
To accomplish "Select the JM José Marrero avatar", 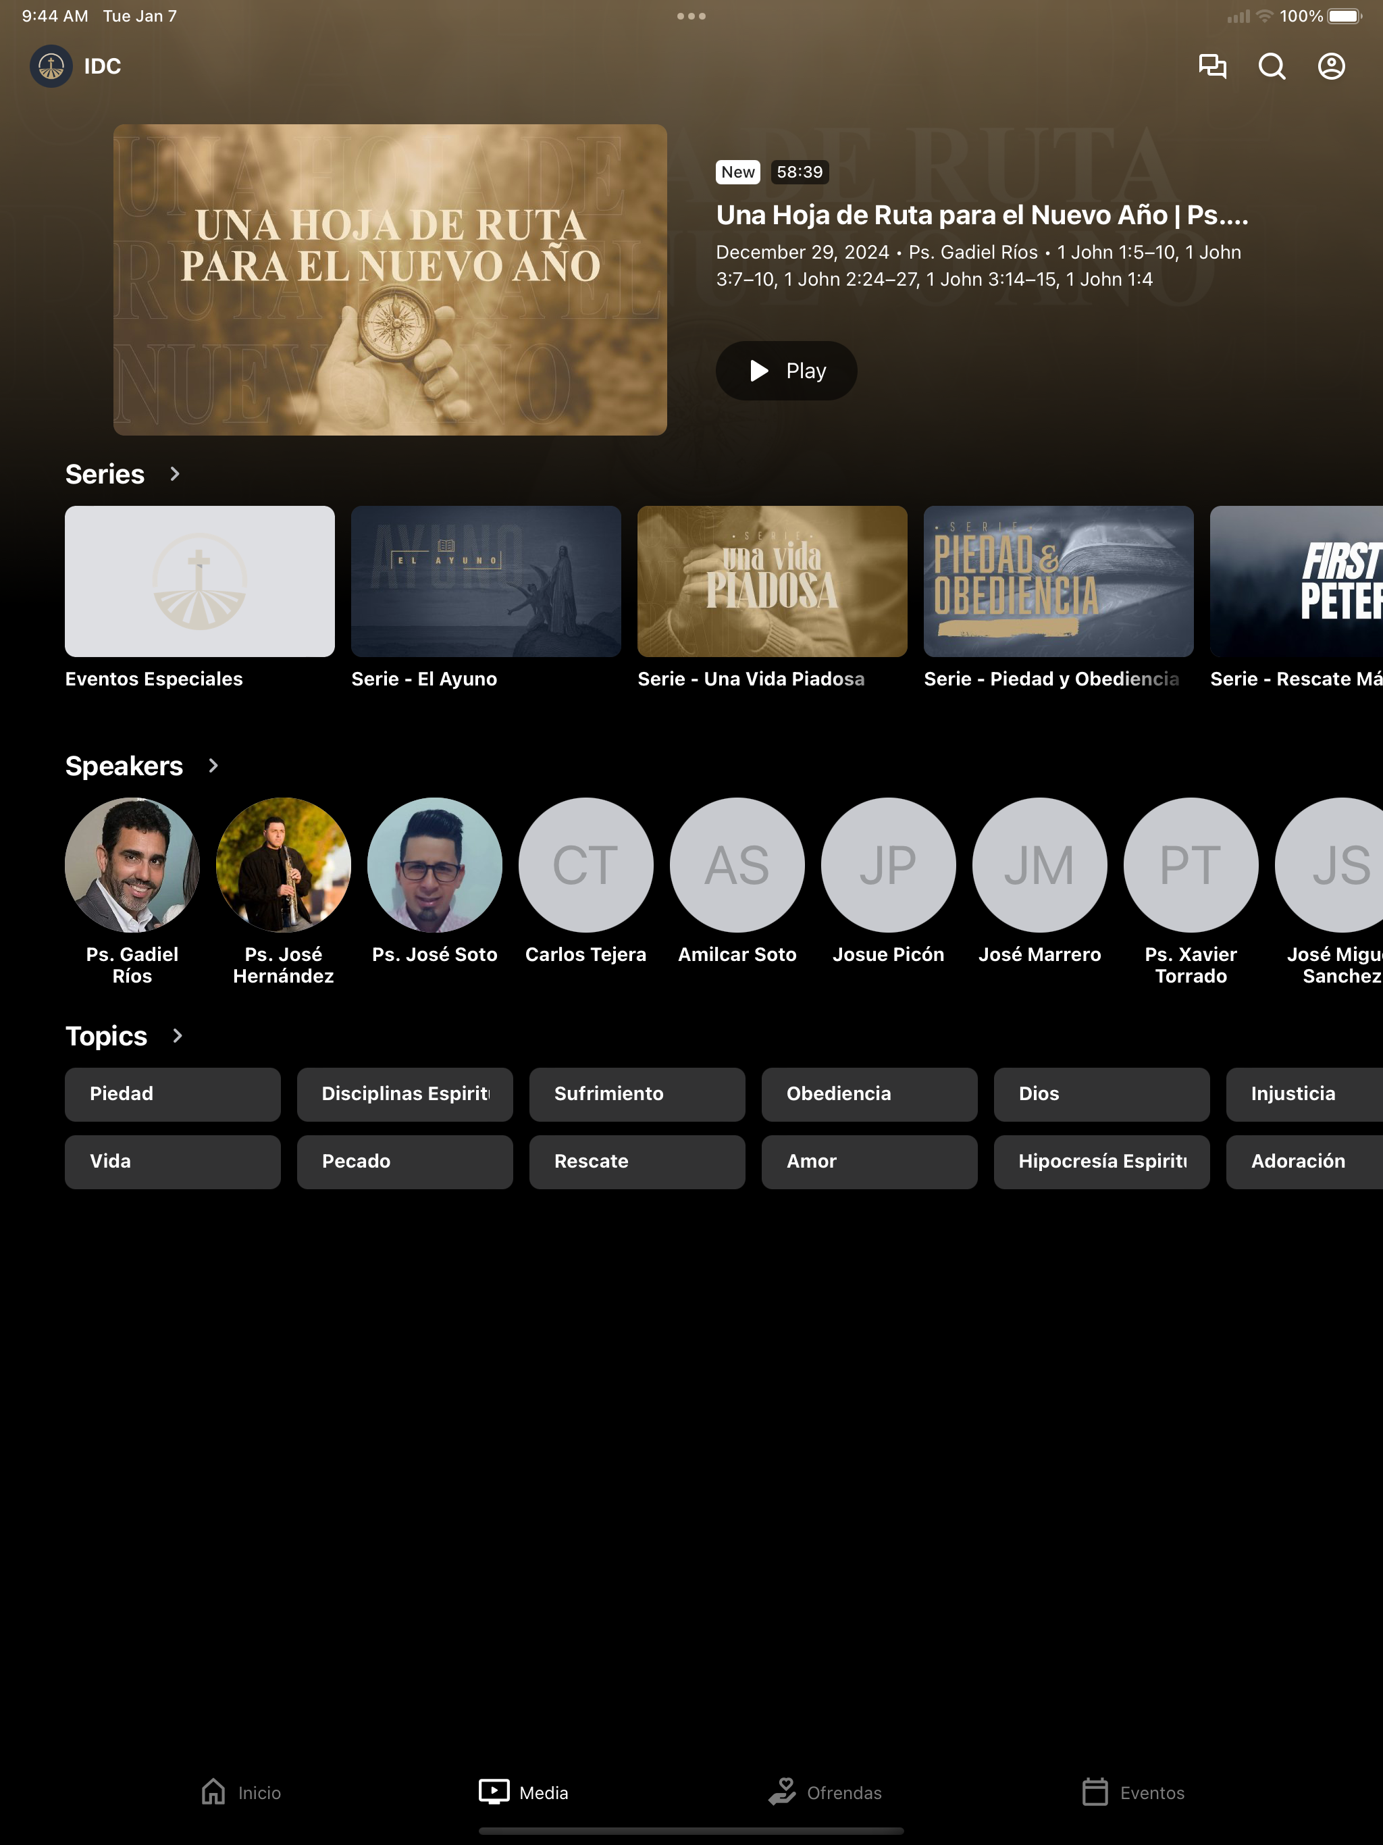I will pyautogui.click(x=1040, y=865).
